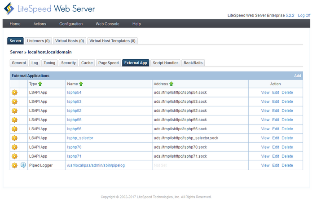This screenshot has height=212, width=321.
Task: Edit the lsphp53 application
Action: click(x=276, y=102)
